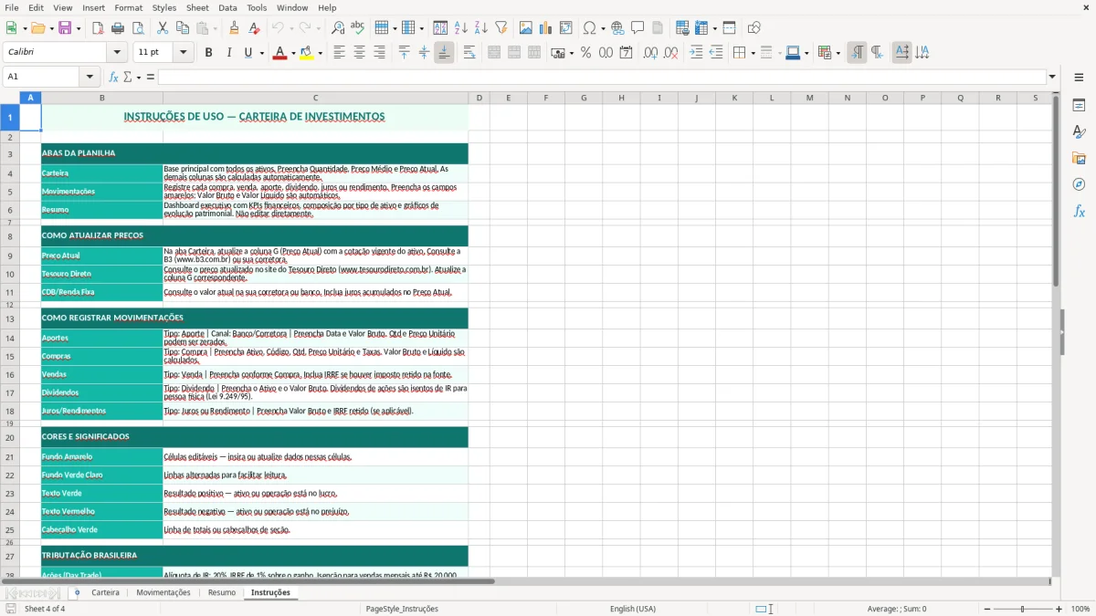This screenshot has height=616, width=1096.
Task: Switch to the Movimentações sheet tab
Action: [163, 593]
